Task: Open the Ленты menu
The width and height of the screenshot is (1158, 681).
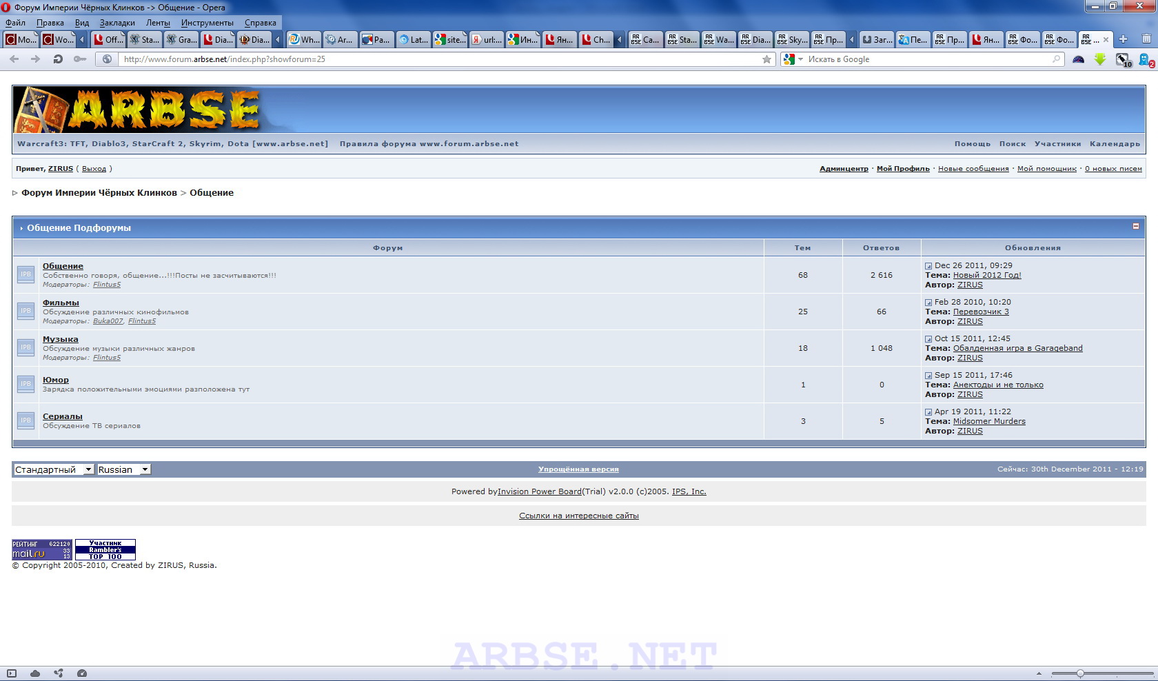Action: point(158,23)
